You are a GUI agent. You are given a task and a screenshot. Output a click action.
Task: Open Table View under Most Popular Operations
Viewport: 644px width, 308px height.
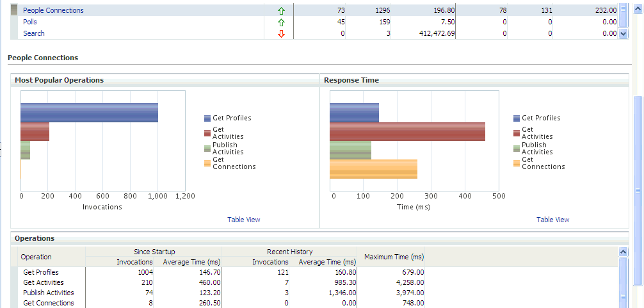pos(243,220)
